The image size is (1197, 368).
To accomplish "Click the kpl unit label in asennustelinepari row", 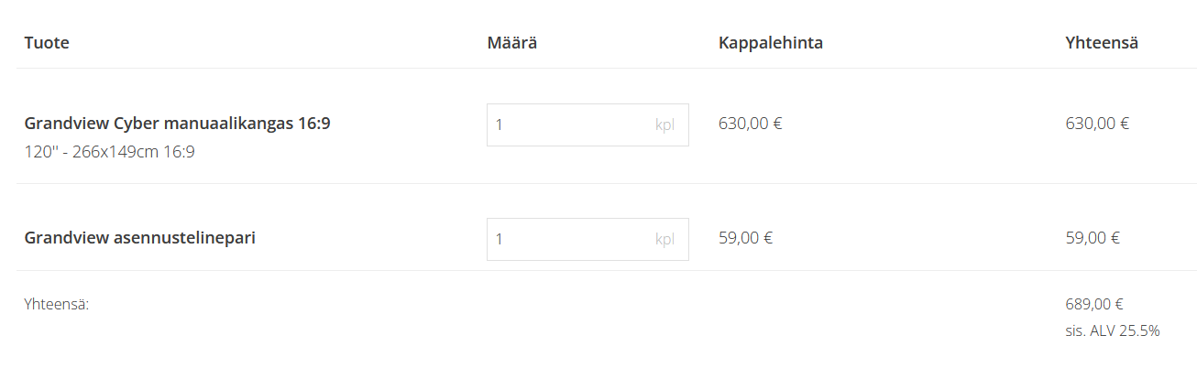I will [664, 239].
